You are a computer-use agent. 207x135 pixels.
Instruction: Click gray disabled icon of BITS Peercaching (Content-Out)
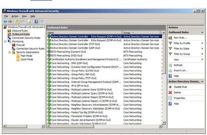[x=49, y=52]
